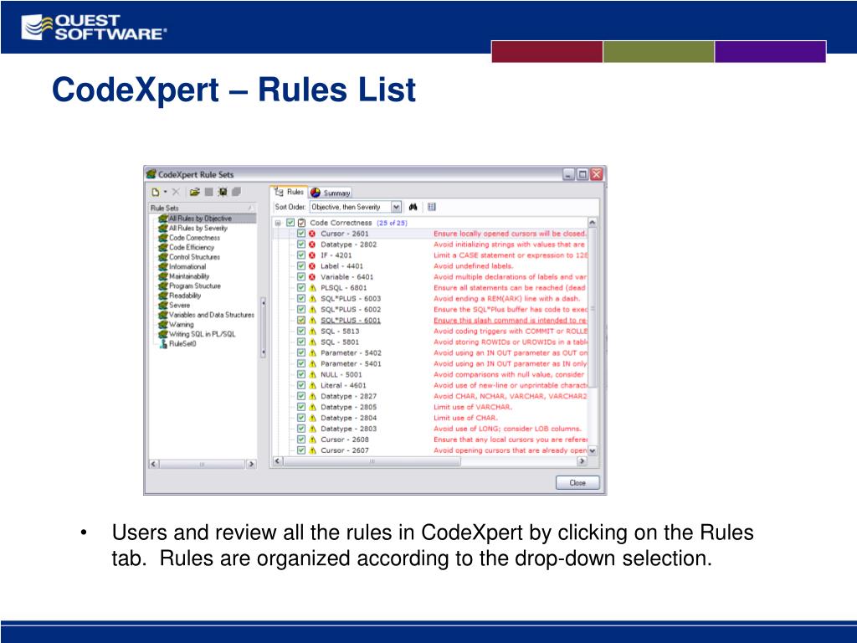Uncheck the Cursor - 2601 rule checkbox
857x643 pixels.
[x=301, y=234]
